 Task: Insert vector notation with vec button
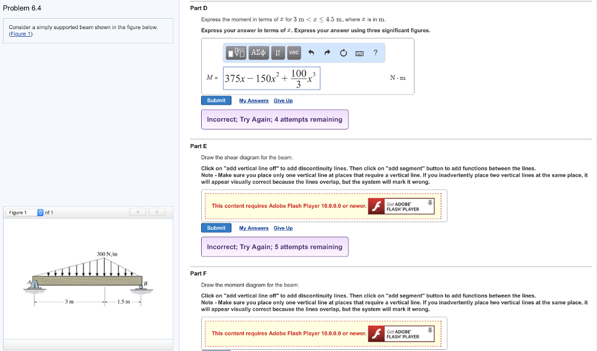294,53
